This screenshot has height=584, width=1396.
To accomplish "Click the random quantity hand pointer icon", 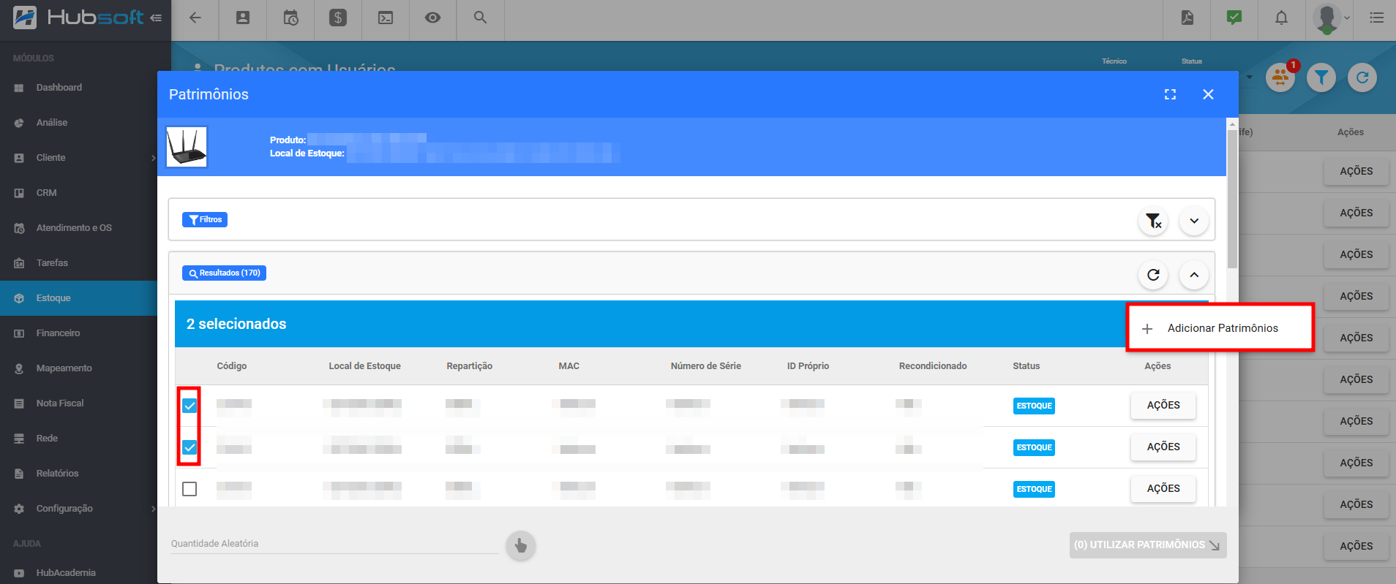I will coord(520,545).
